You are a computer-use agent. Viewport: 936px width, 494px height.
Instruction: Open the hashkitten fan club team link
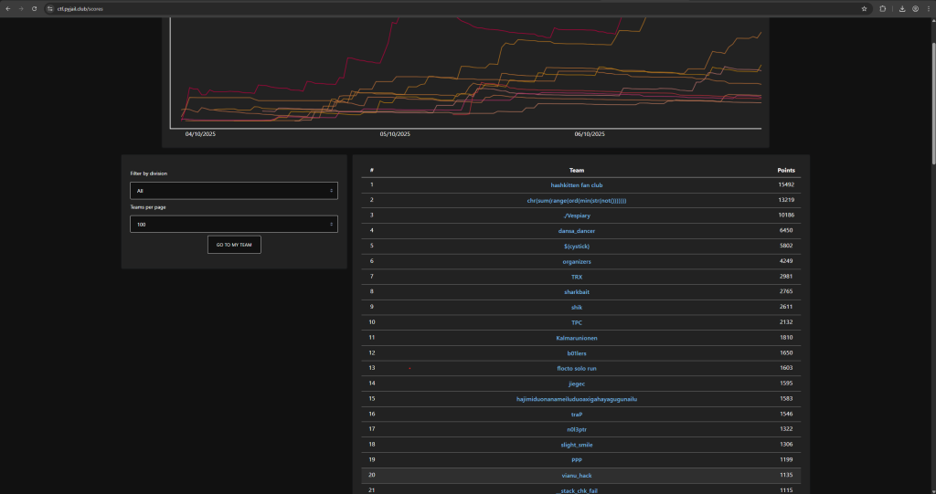click(x=577, y=184)
